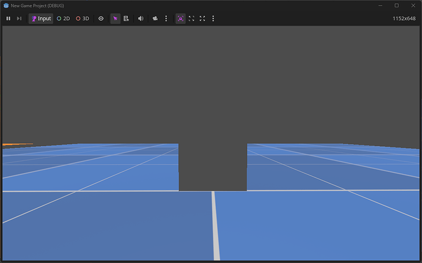Click the stretch to fit expand icon

(x=202, y=18)
